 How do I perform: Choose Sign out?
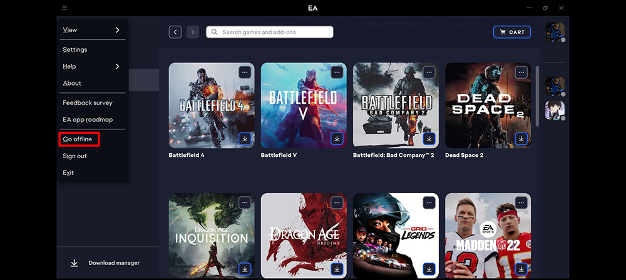[74, 156]
